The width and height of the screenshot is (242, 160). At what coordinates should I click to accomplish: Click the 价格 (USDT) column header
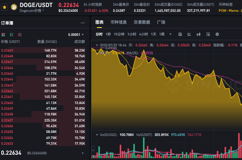click(x=10, y=42)
